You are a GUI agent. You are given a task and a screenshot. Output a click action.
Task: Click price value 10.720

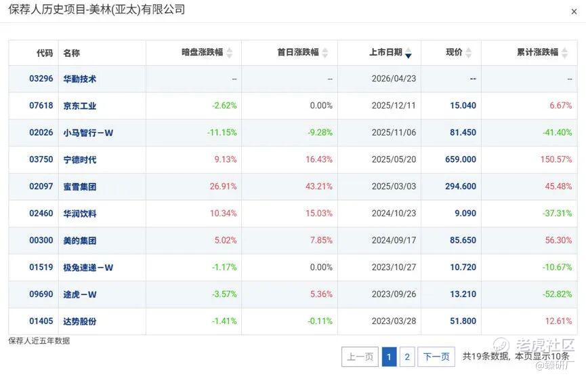[x=463, y=267]
